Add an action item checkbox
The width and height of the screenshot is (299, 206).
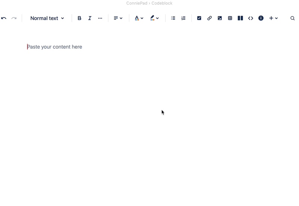(199, 18)
